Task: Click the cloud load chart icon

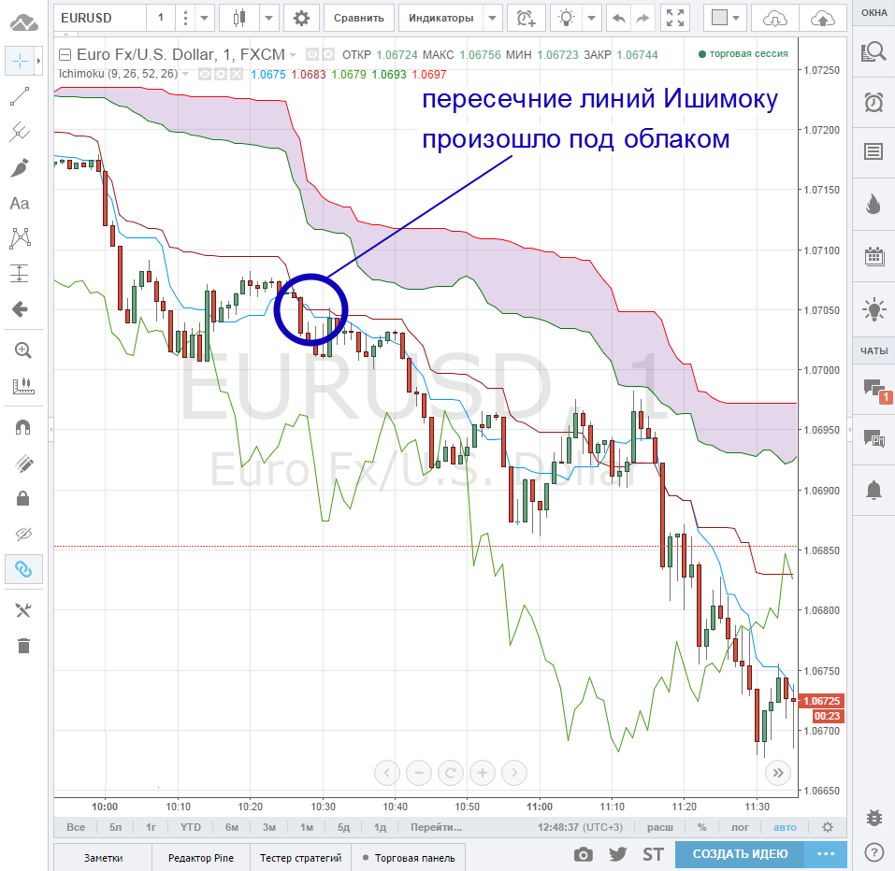Action: (x=774, y=19)
